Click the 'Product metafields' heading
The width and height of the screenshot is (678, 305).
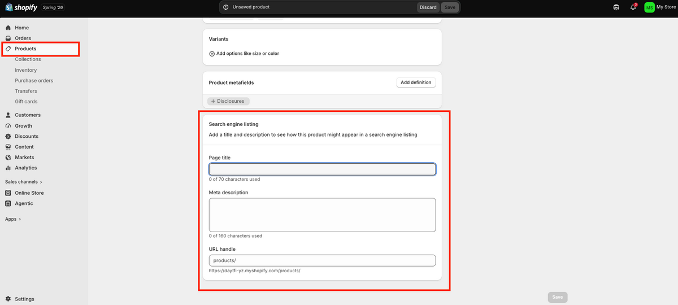[x=231, y=82]
